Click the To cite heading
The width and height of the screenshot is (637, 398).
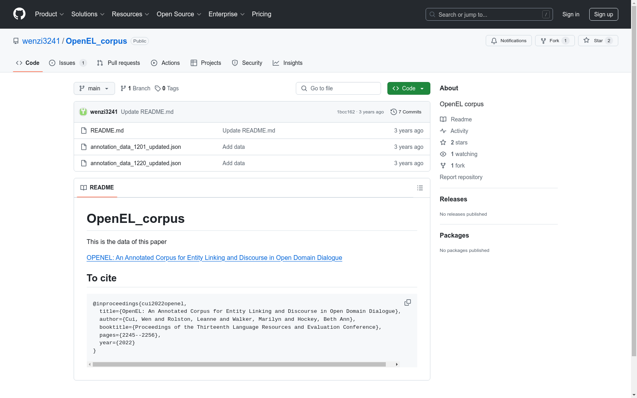102,278
